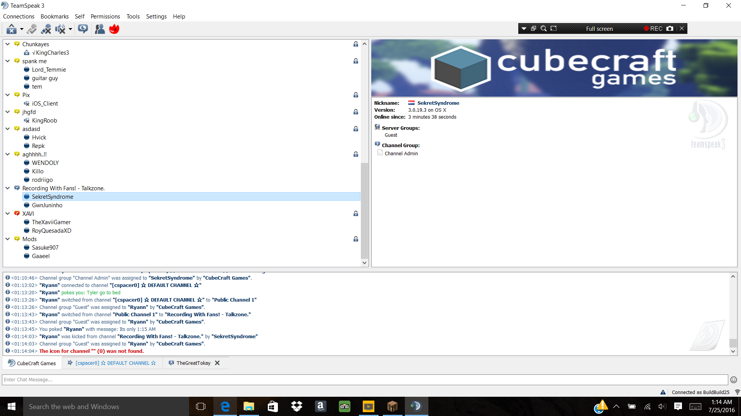The width and height of the screenshot is (741, 416).
Task: Click the lock icon on Mods channel
Action: pyautogui.click(x=356, y=239)
